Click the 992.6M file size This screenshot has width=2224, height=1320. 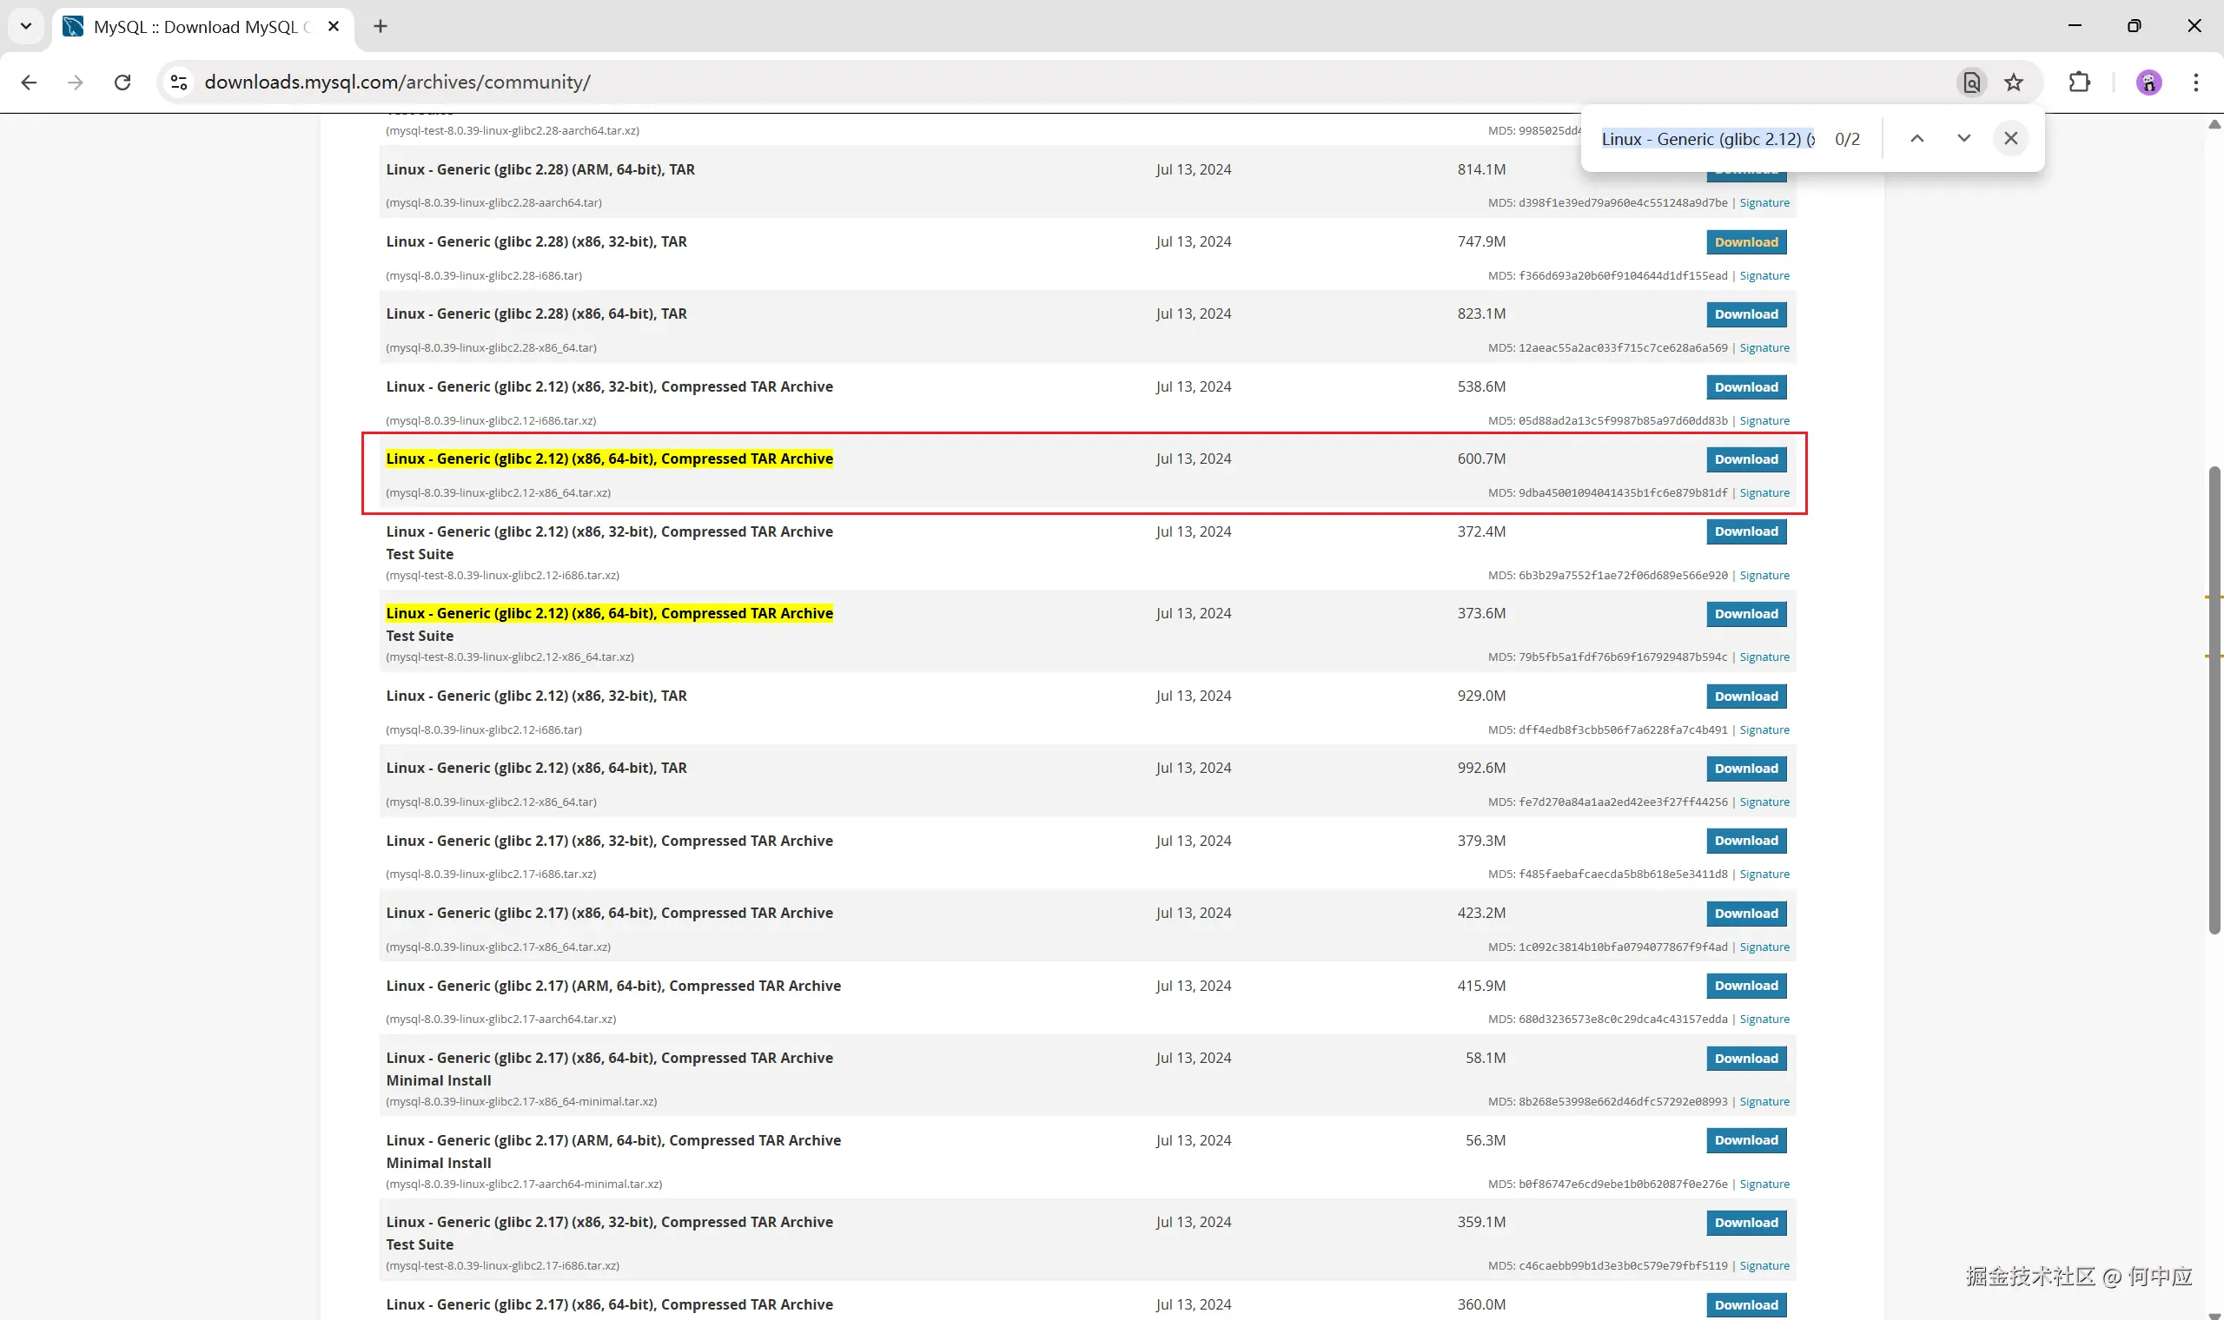pos(1481,769)
